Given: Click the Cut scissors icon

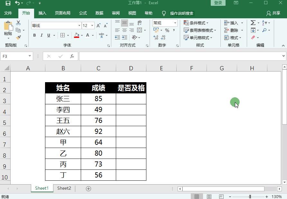Looking at the screenshot, I should click(x=18, y=23).
